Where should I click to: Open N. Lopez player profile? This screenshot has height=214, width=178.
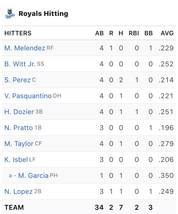18,192
